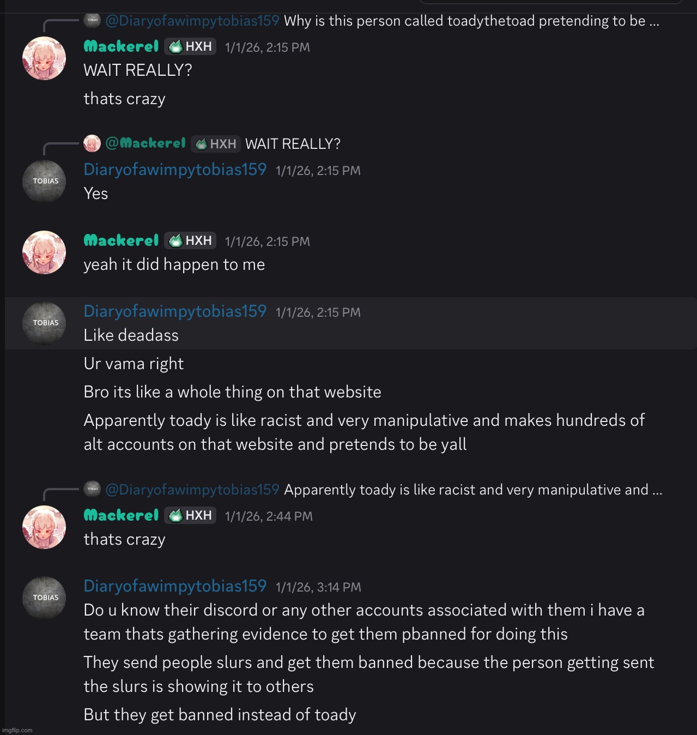Open the Tobias avatar next to the "Yes" message
Screen dimensions: 697x735
[x=44, y=181]
